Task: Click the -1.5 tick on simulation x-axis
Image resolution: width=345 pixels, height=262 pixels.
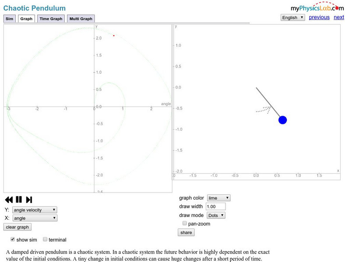Action: [193, 176]
